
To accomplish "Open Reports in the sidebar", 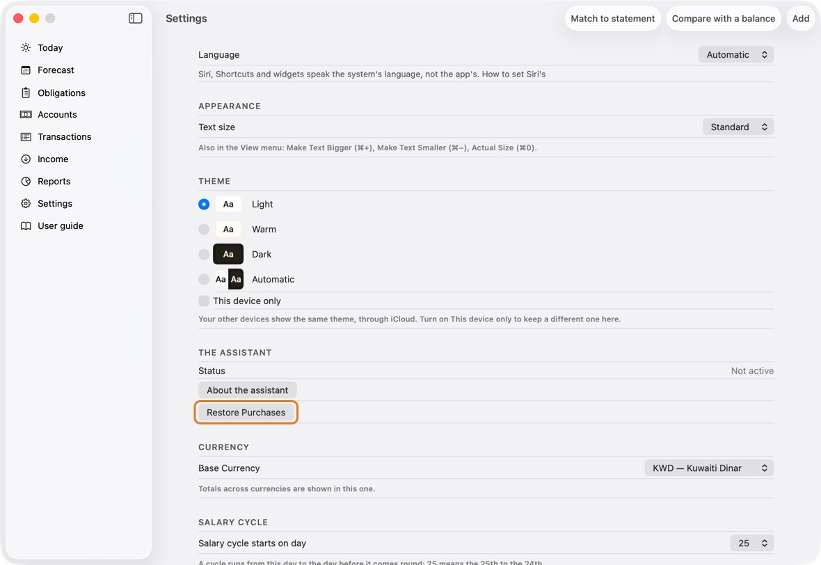I will coord(79,181).
